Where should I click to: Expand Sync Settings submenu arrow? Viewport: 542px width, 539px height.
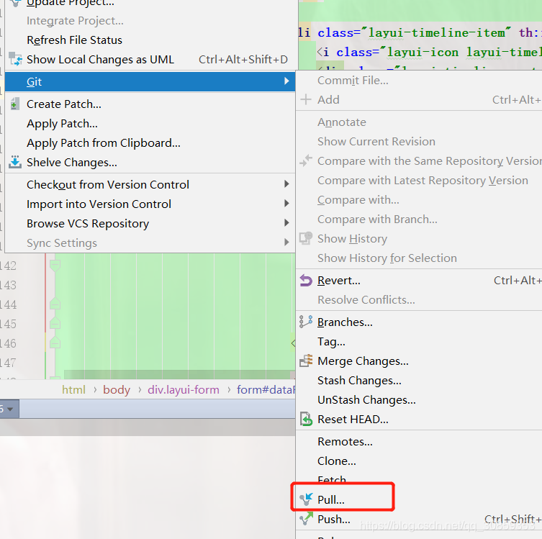(x=286, y=242)
